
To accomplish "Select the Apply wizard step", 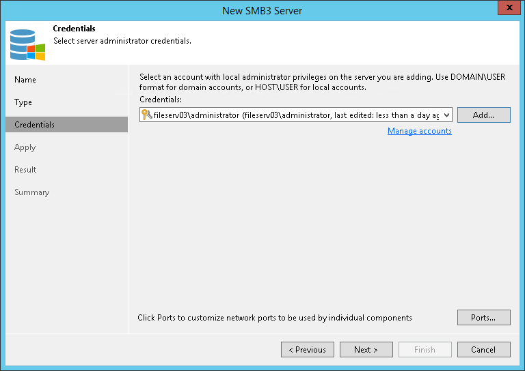I will click(x=25, y=147).
